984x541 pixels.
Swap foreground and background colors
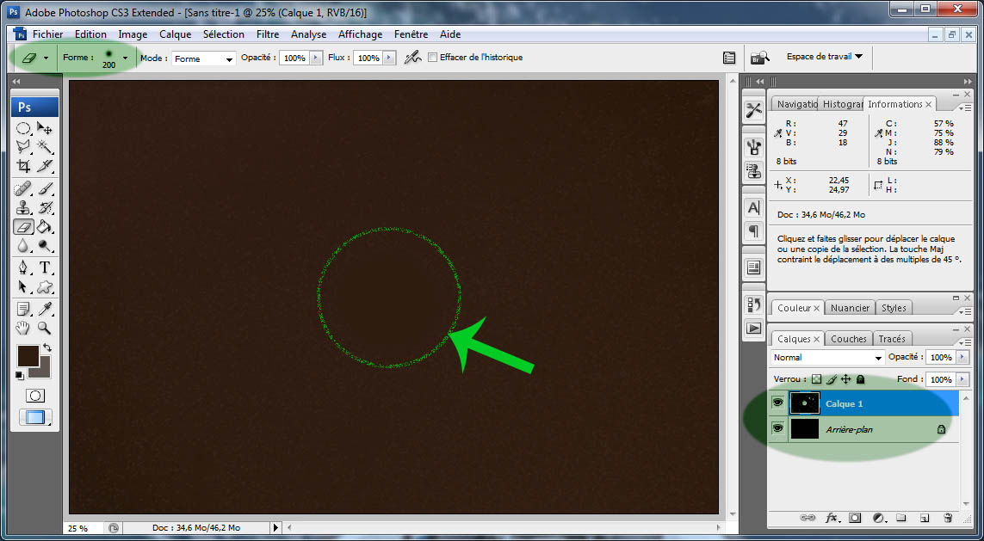click(x=47, y=347)
